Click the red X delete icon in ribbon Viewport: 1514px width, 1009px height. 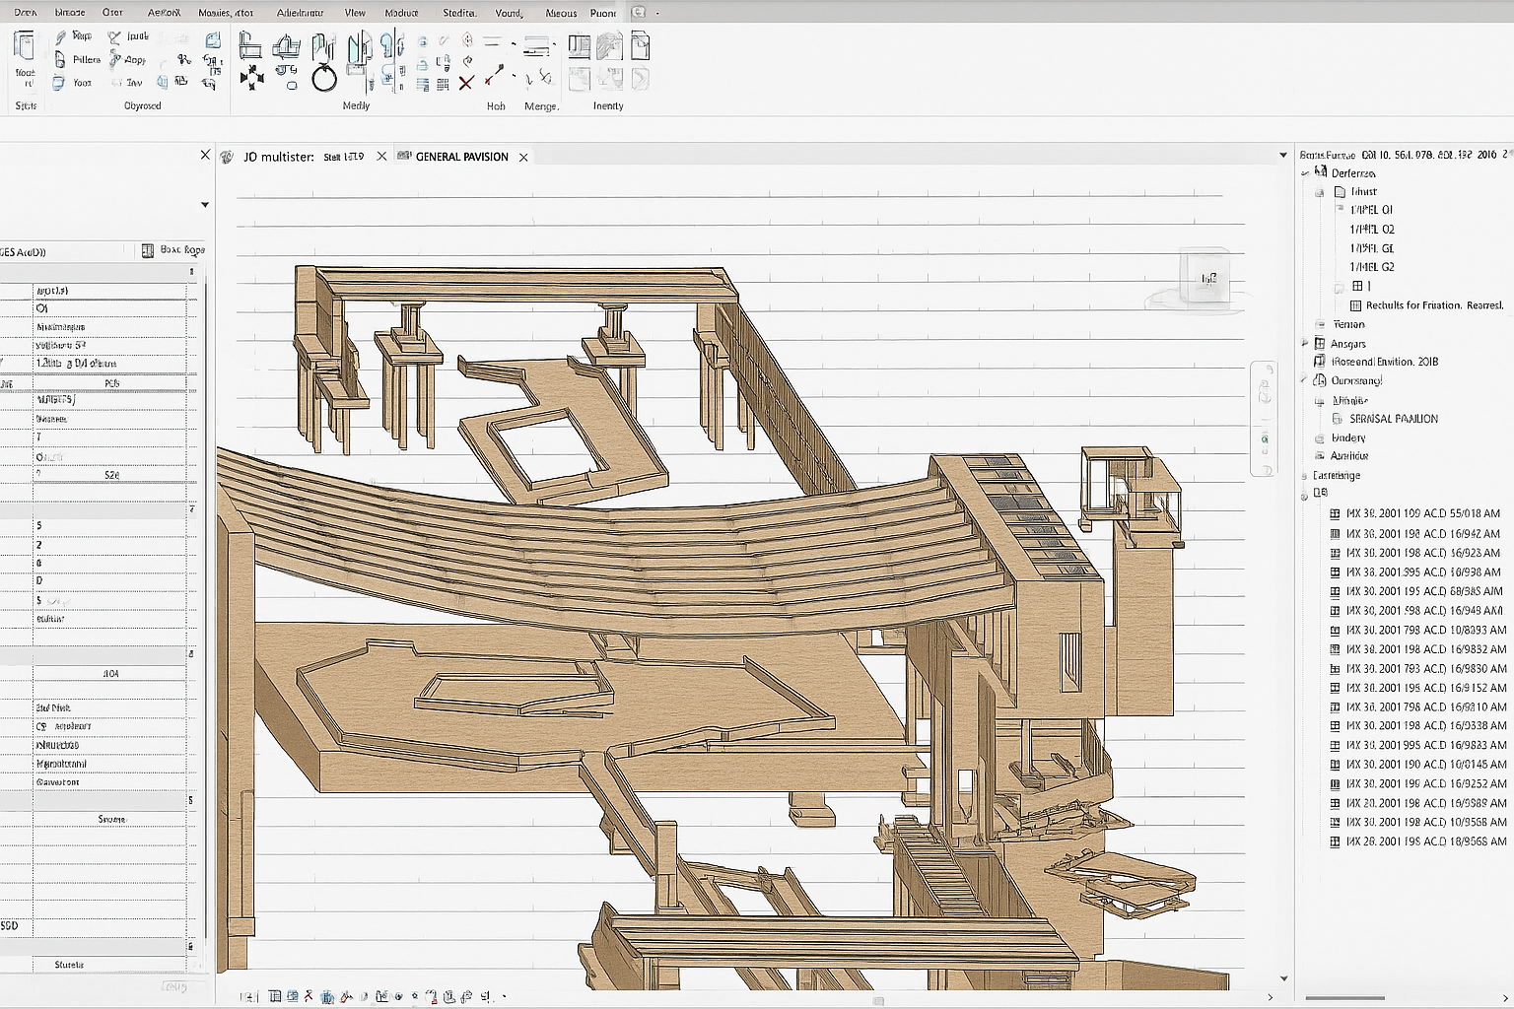(466, 82)
